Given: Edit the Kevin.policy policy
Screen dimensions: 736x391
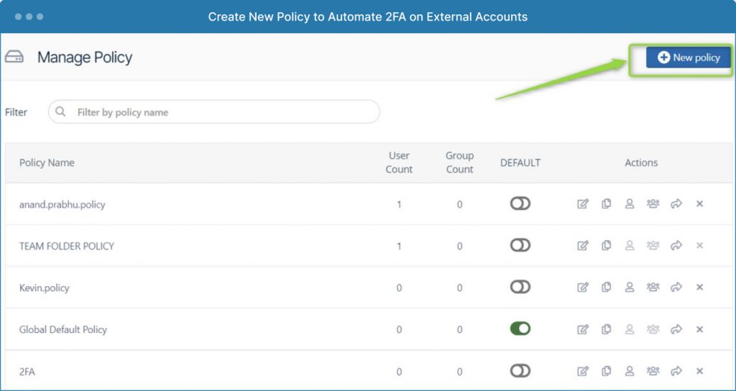Looking at the screenshot, I should click(582, 287).
